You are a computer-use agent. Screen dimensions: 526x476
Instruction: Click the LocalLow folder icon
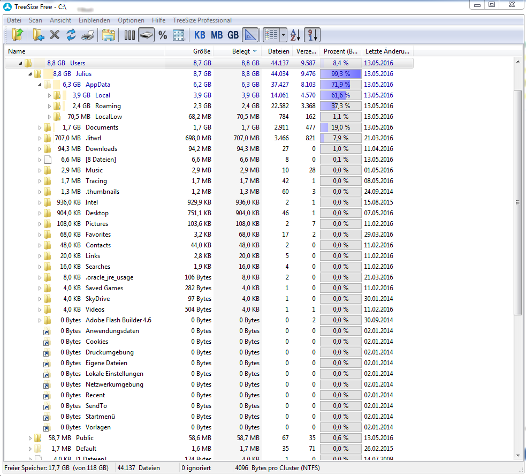point(57,117)
